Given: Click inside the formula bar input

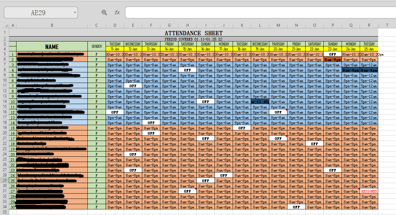Looking at the screenshot, I should click(x=260, y=13).
